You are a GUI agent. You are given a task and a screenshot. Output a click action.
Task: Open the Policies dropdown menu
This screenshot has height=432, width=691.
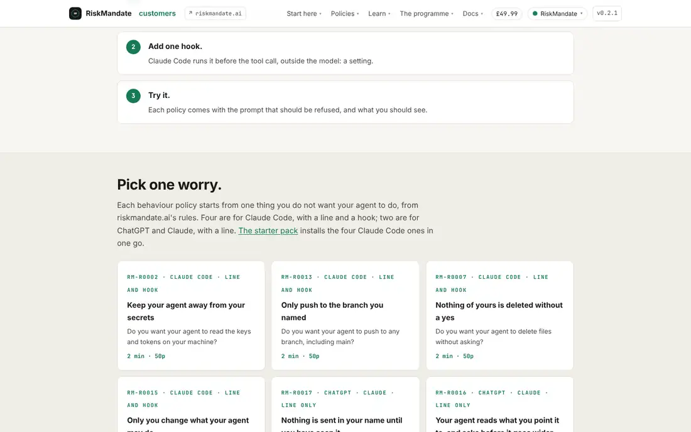pyautogui.click(x=345, y=14)
